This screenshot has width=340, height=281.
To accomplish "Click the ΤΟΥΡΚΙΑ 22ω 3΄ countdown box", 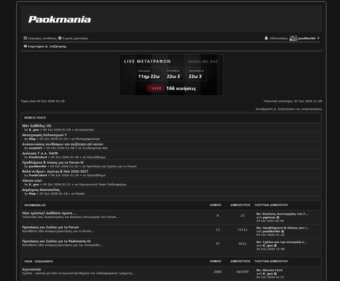I will [x=174, y=74].
